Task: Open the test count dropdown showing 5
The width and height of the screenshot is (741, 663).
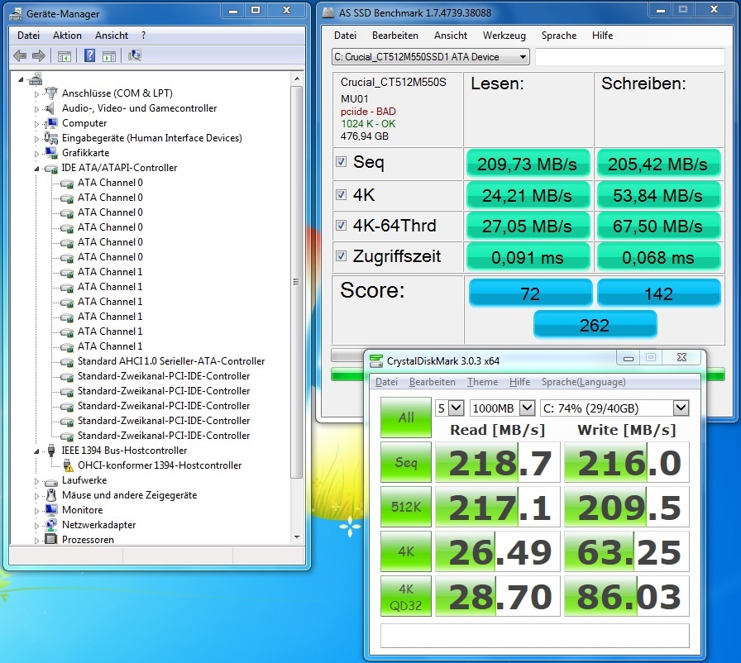Action: [456, 408]
